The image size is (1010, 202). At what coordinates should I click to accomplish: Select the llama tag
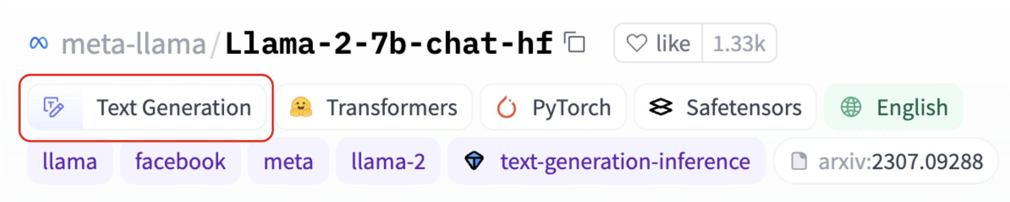tap(70, 161)
